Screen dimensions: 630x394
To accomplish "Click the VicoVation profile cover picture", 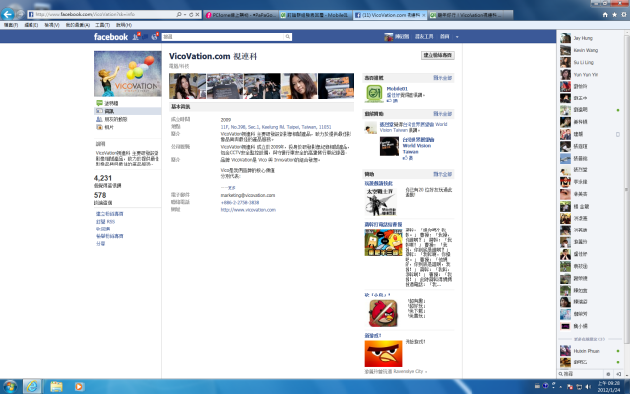I will [x=128, y=74].
